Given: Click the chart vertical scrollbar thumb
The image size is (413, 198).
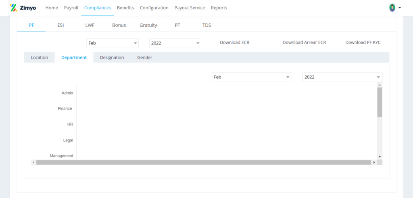Looking at the screenshot, I should tap(380, 102).
